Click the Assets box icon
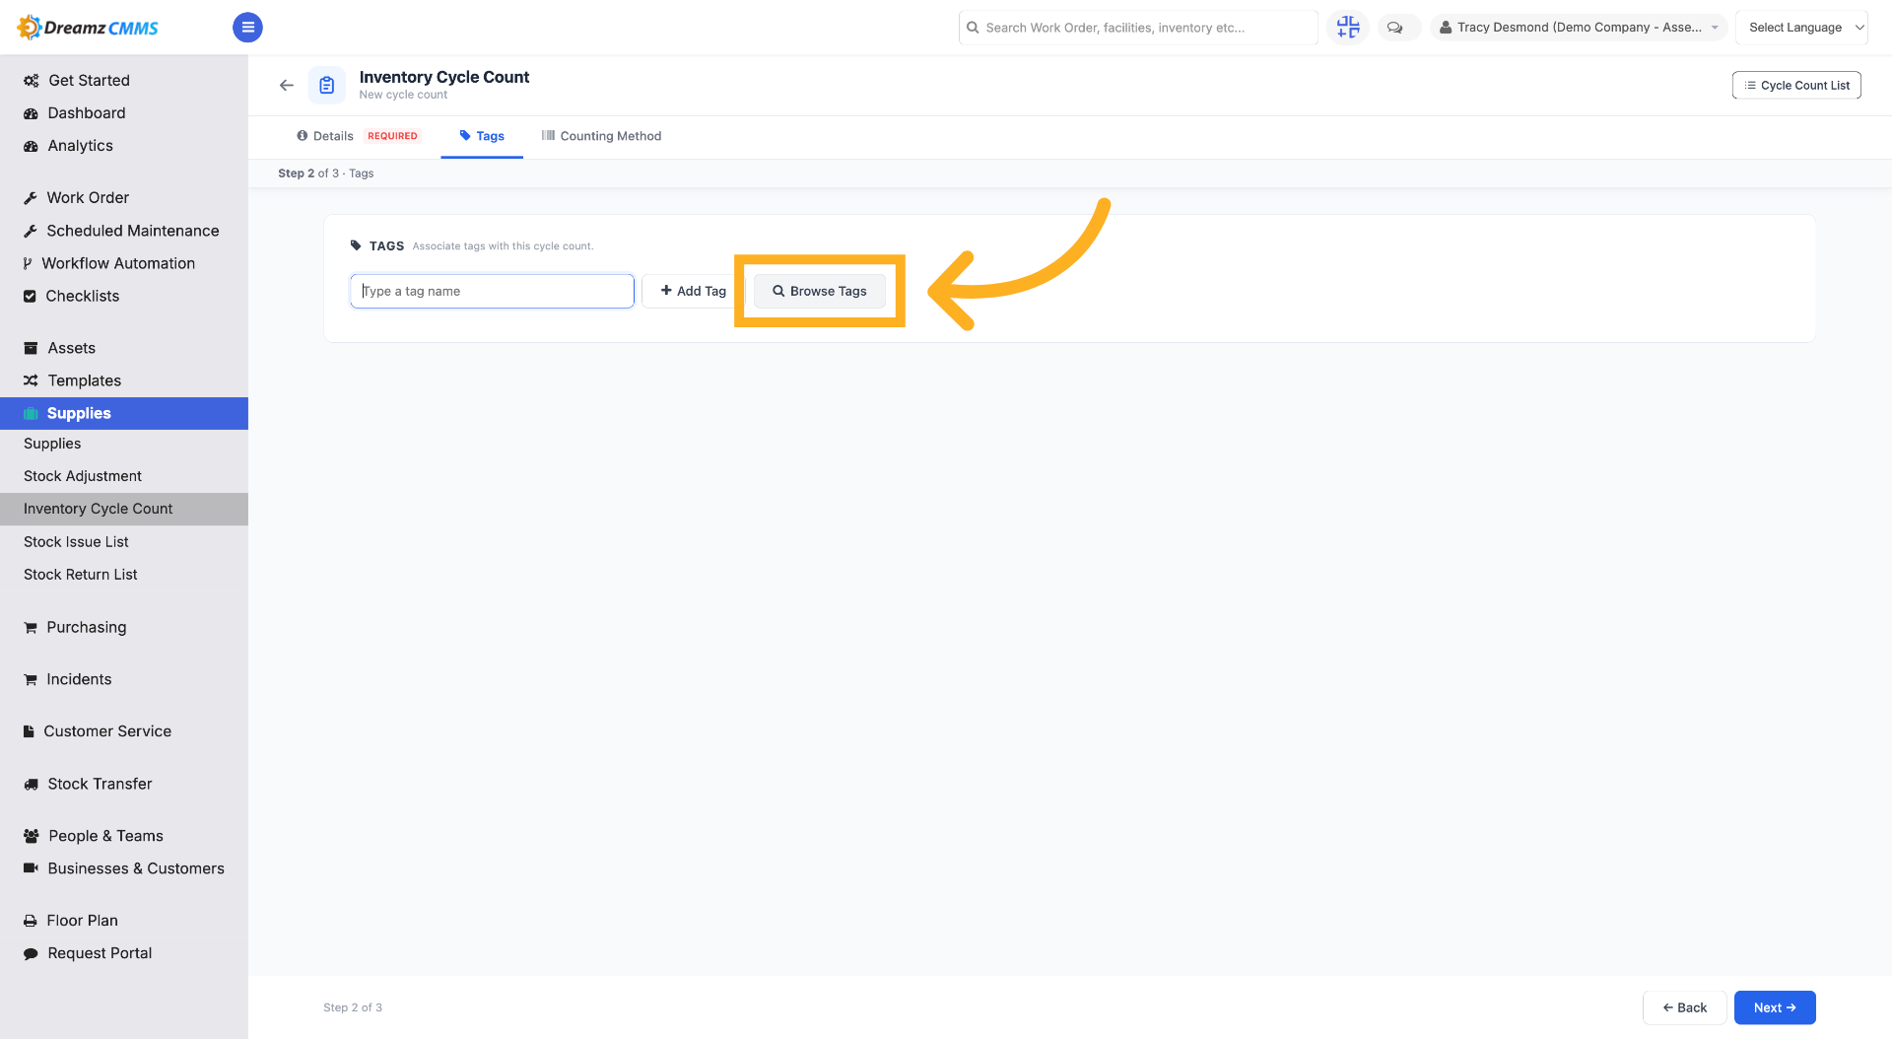This screenshot has width=1892, height=1039. (x=31, y=348)
